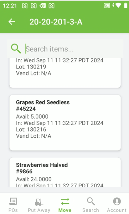Select the Strawberries Halved #9866 card
The image size is (129, 214).
point(65,172)
